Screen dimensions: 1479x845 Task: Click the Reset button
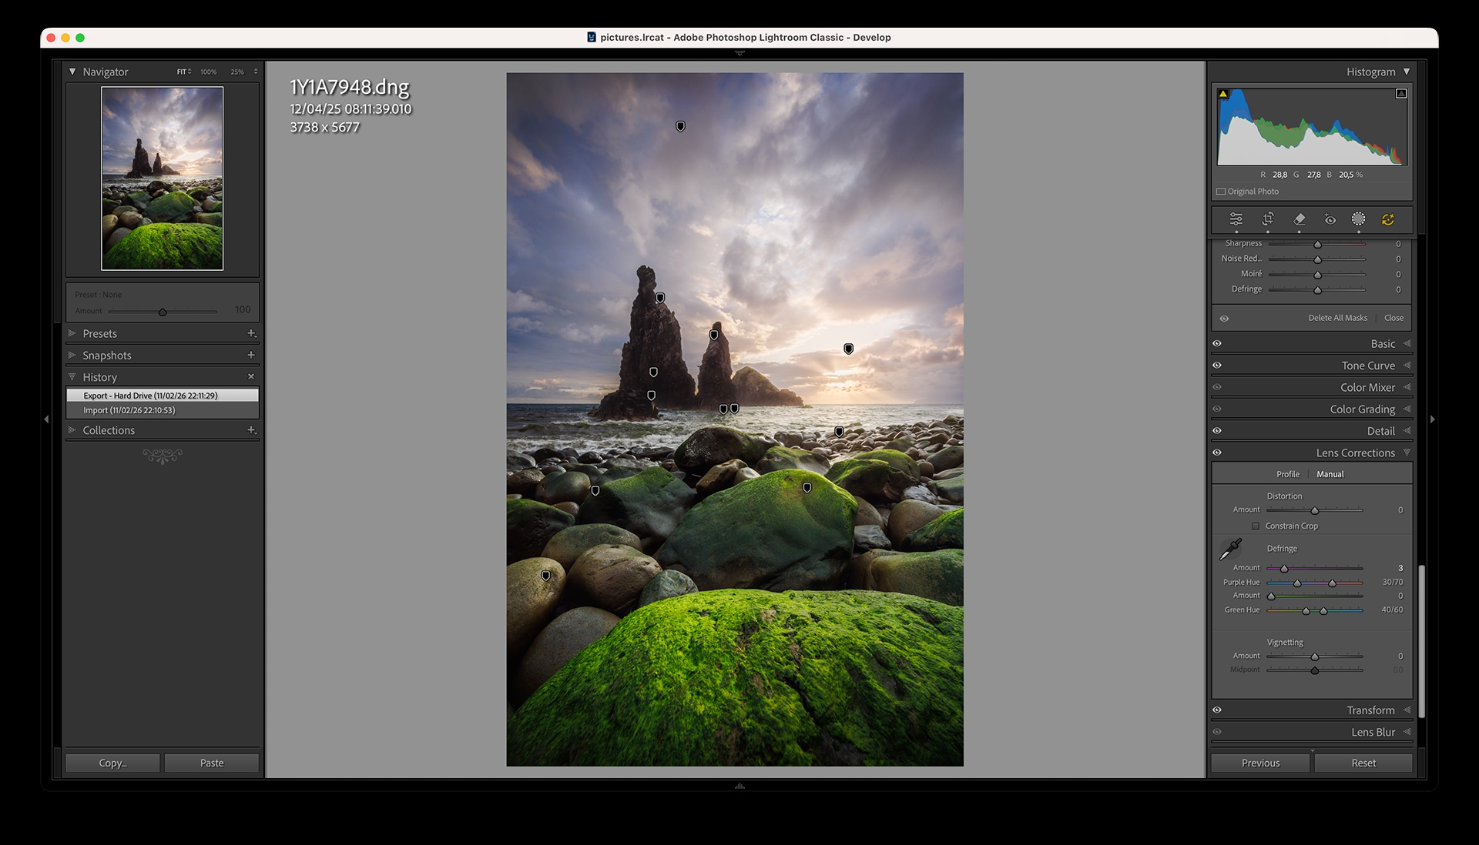1363,763
